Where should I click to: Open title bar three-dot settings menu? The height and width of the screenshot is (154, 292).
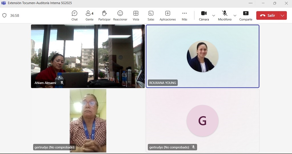point(250,3)
